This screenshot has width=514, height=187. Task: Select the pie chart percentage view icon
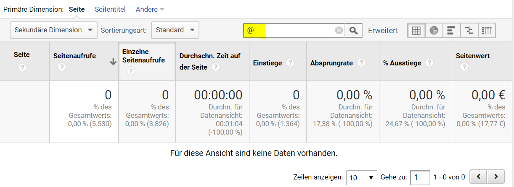[x=434, y=31]
